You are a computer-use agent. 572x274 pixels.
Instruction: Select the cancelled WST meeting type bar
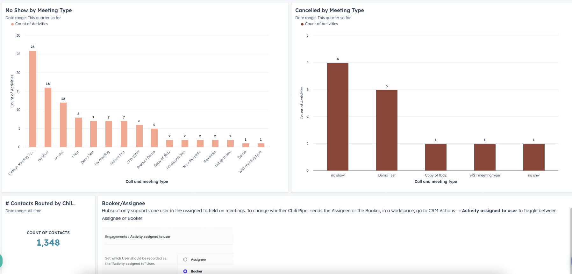coord(485,157)
